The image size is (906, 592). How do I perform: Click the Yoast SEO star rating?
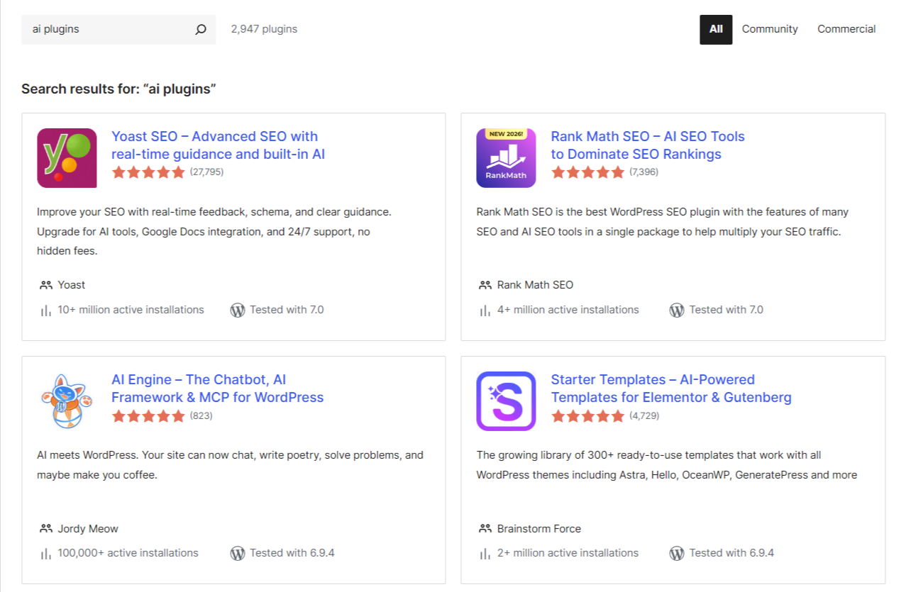148,172
